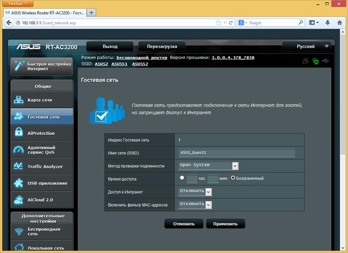Image resolution: width=348 pixels, height=253 pixels.
Task: Click the hours input field
Action: [192, 179]
